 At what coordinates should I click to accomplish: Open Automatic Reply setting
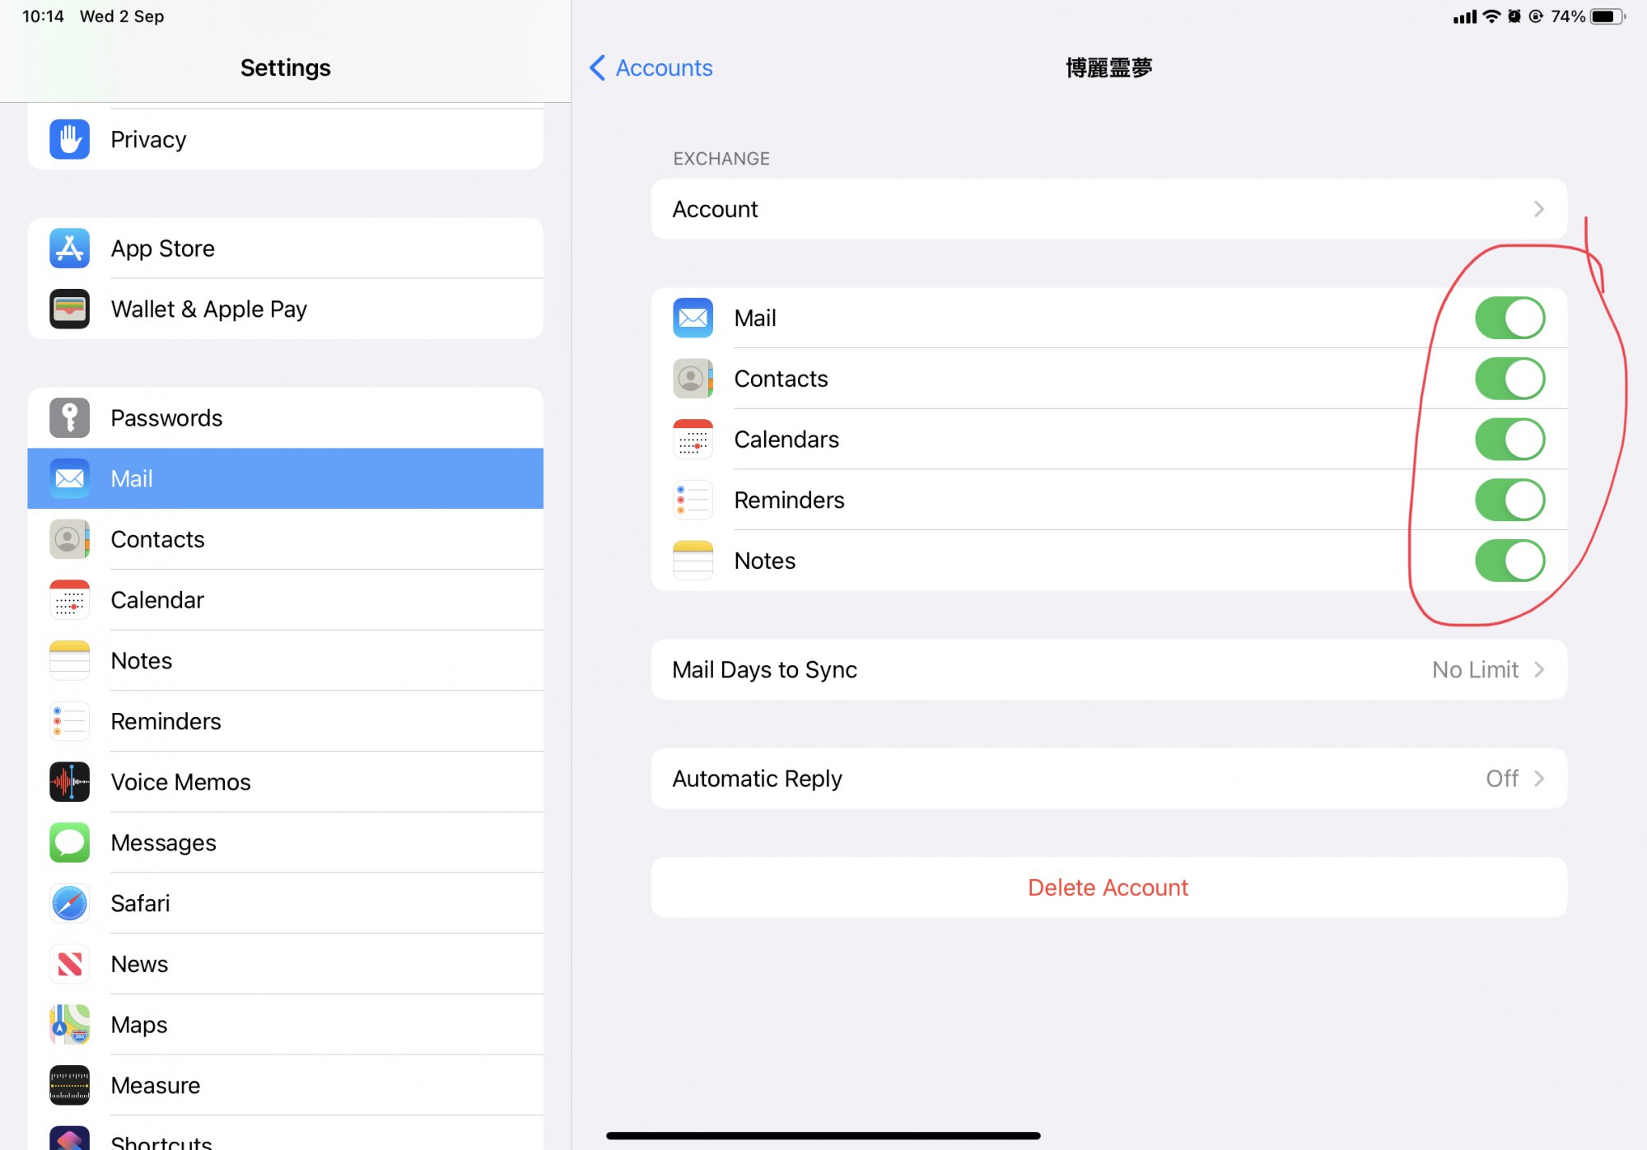1108,778
